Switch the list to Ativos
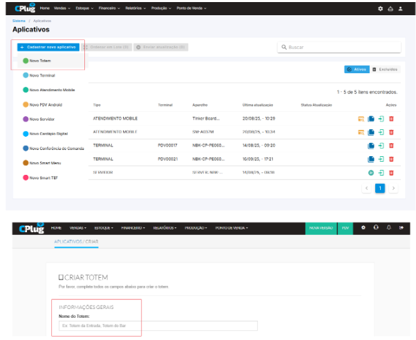 356,70
